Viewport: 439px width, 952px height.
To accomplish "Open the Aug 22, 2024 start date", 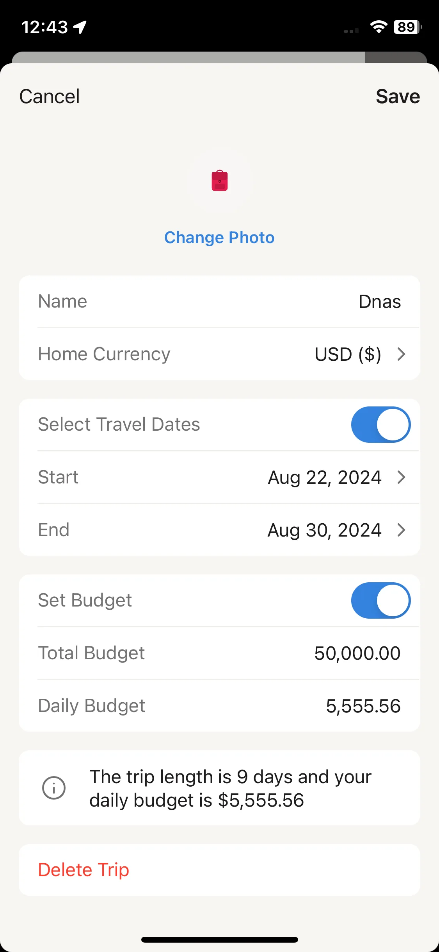I will [x=325, y=477].
